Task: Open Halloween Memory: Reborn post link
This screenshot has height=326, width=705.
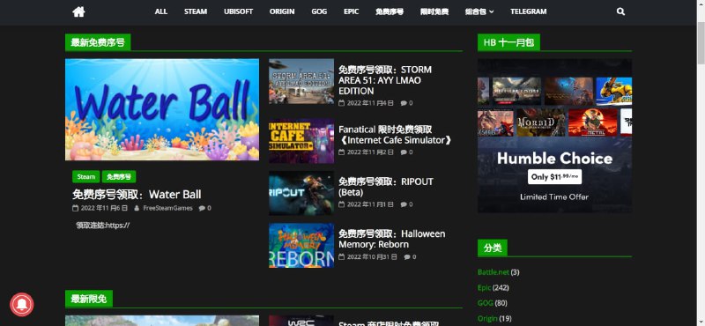Action: pos(391,239)
